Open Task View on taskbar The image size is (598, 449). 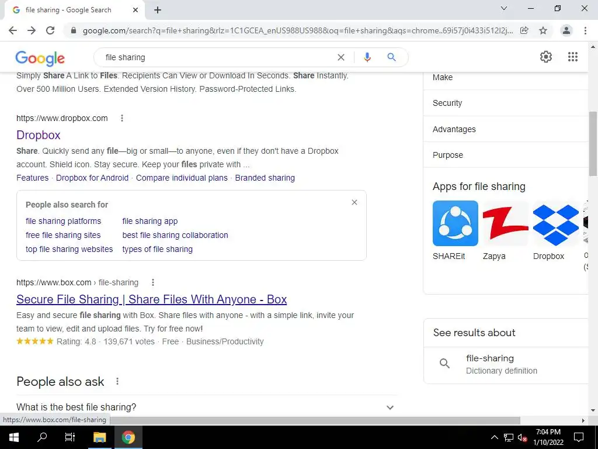70,437
